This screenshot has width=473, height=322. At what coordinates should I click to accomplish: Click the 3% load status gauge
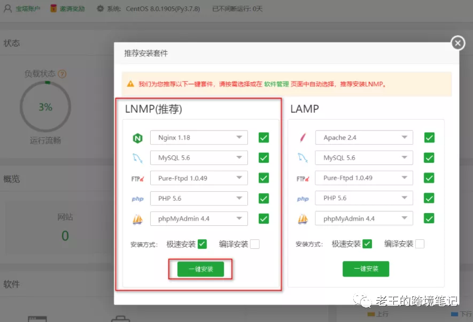(45, 107)
